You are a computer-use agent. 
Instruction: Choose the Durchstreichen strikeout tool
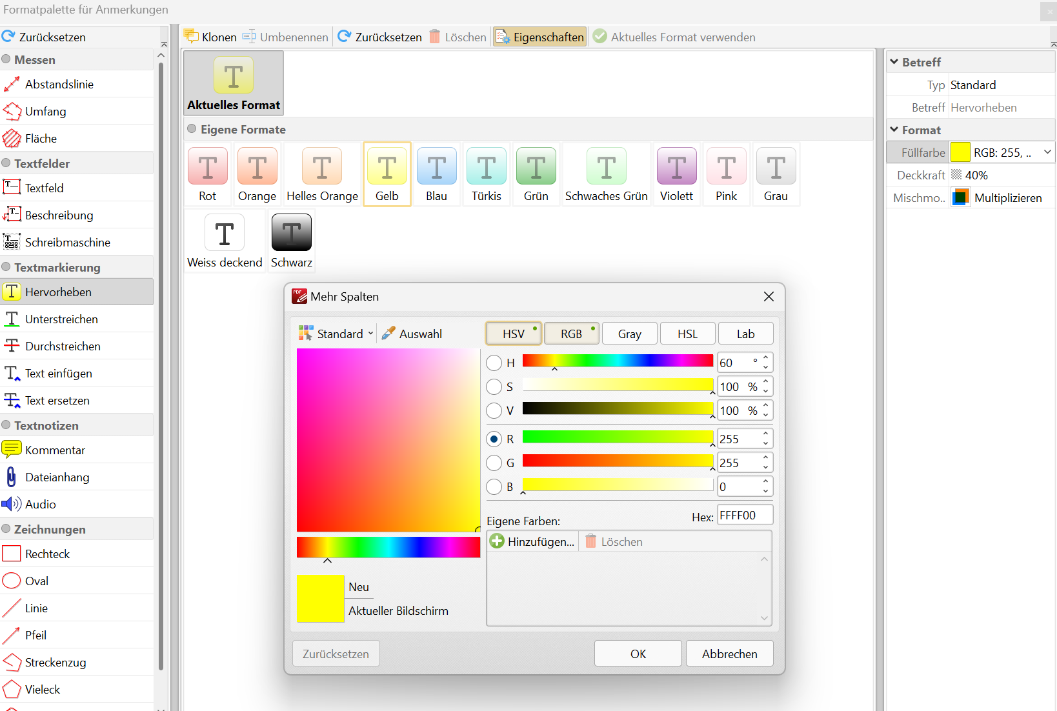77,346
